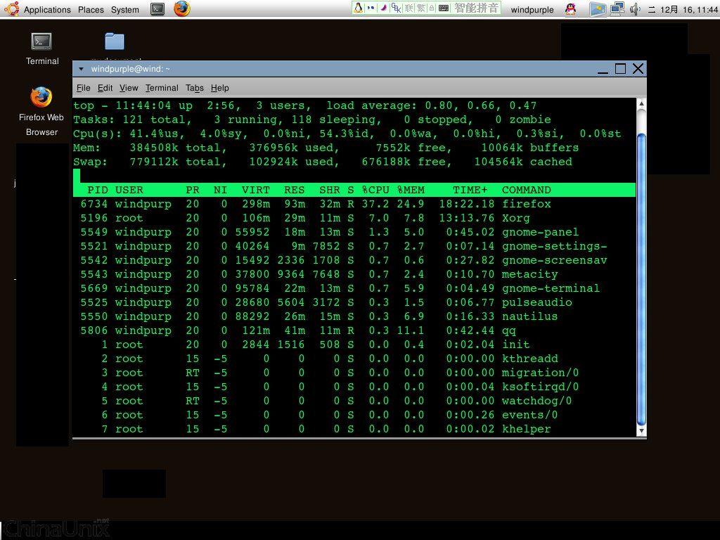This screenshot has width=720, height=540.
Task: Open the View menu in terminal
Action: [129, 88]
